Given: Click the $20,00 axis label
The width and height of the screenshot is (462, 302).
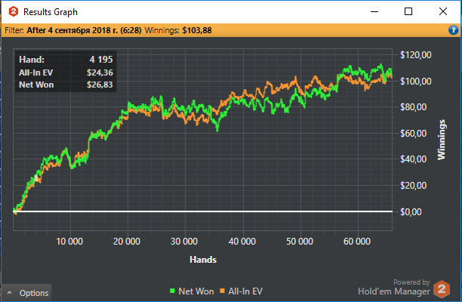Looking at the screenshot, I should (x=414, y=185).
